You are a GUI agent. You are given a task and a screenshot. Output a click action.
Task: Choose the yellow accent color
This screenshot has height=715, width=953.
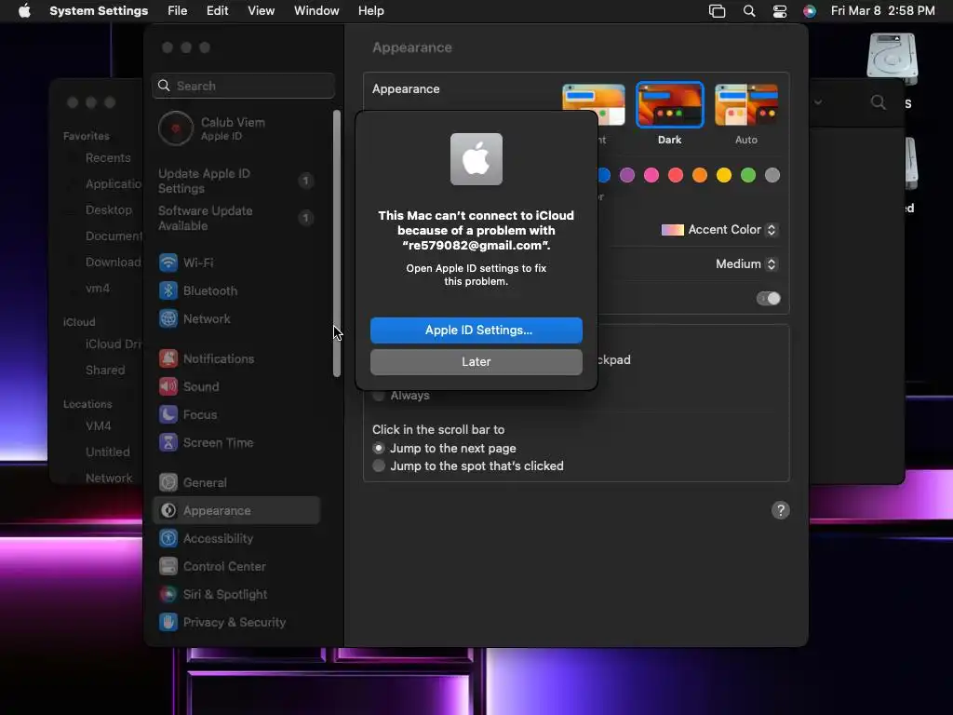tap(724, 175)
